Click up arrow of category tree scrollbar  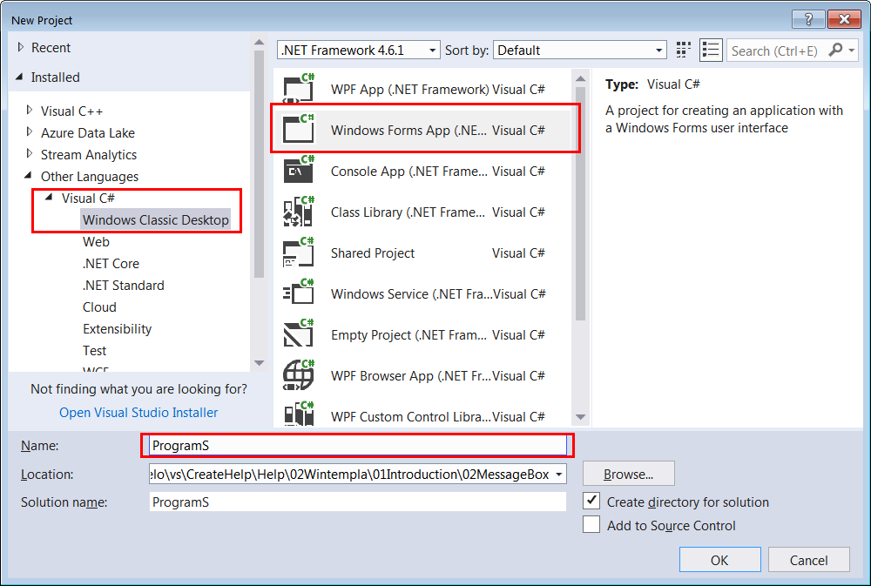tap(260, 42)
